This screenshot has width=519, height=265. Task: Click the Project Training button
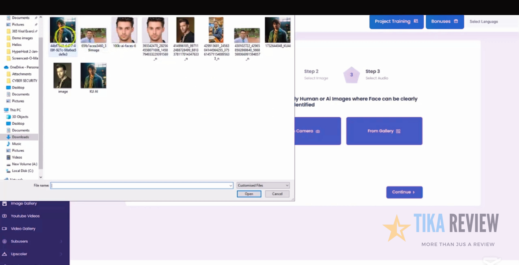point(396,21)
